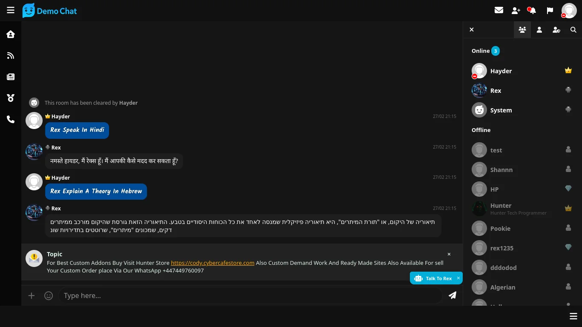Open the private messages envelope icon
This screenshot has width=582, height=327.
499,10
